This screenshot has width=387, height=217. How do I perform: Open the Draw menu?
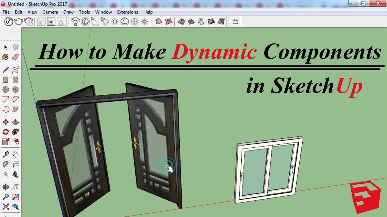point(68,12)
